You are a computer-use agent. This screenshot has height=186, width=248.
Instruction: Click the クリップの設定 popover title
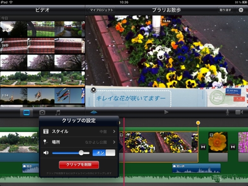[79, 121]
